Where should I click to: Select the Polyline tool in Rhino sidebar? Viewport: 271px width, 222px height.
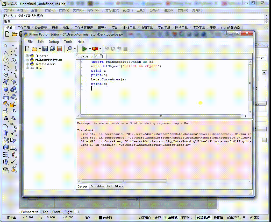click(x=6, y=53)
